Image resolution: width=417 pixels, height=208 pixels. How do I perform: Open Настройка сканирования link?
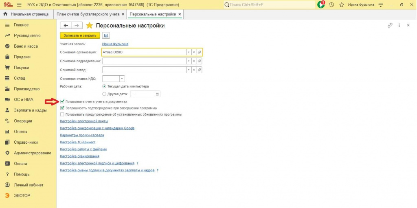coord(79,156)
